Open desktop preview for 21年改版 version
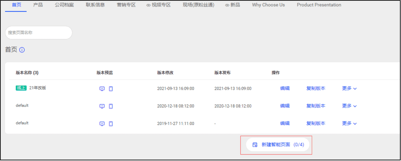Image resolution: width=401 pixels, height=161 pixels. pyautogui.click(x=102, y=89)
